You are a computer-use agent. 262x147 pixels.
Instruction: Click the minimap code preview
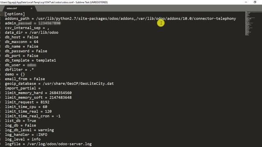(x=250, y=24)
